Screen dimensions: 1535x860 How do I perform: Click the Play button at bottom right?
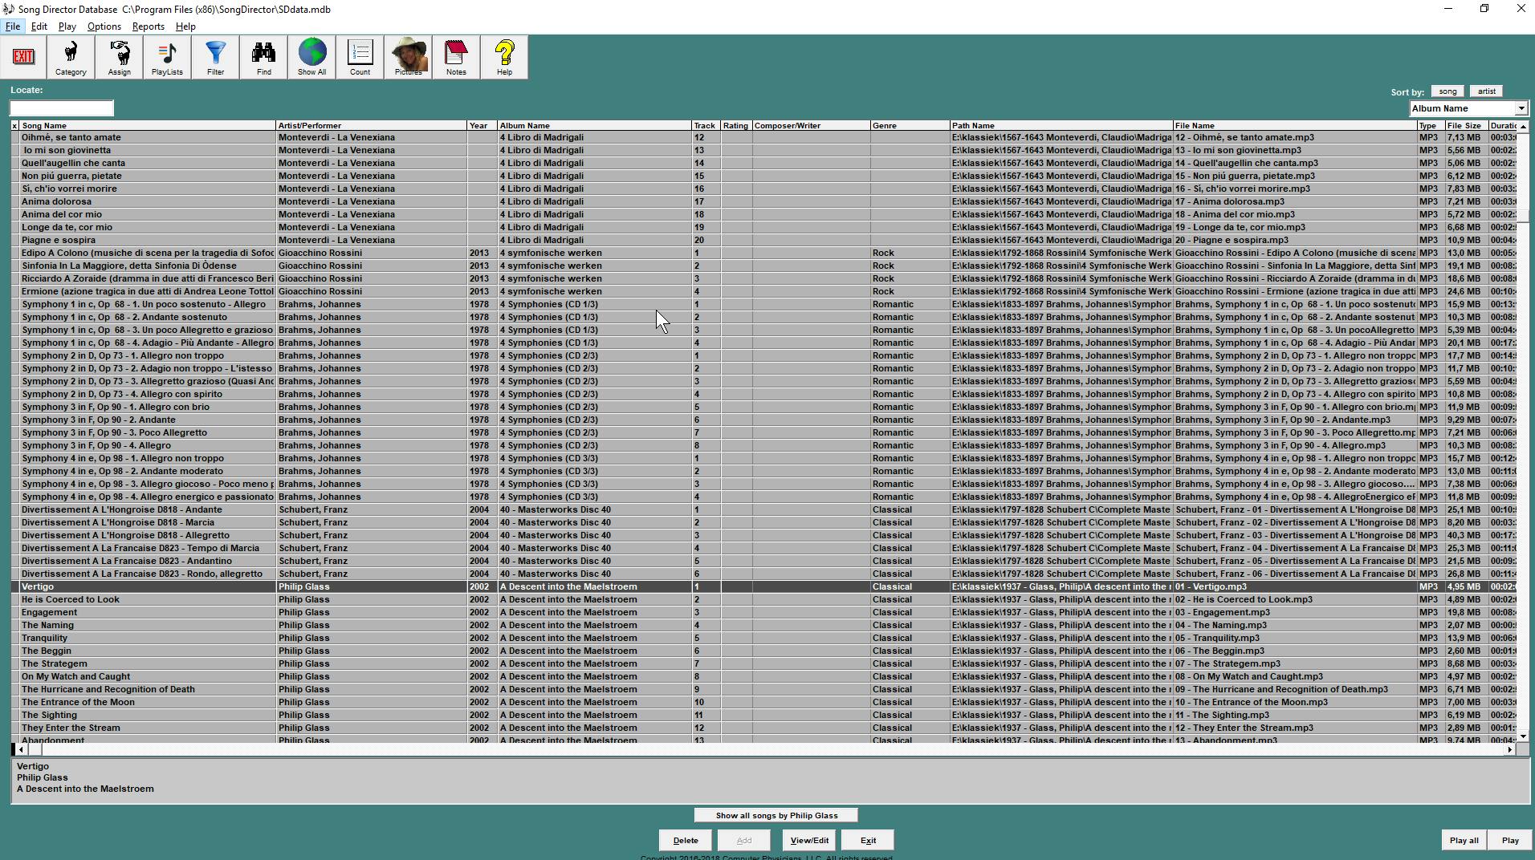1509,840
